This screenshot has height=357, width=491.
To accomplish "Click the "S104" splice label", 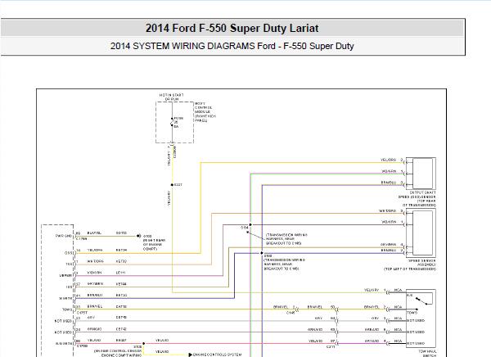I will click(245, 228).
